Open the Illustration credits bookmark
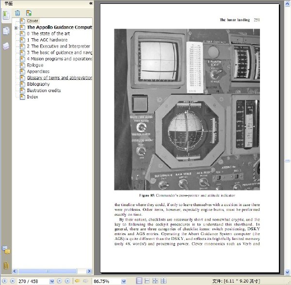This screenshot has height=285, width=291. (44, 91)
